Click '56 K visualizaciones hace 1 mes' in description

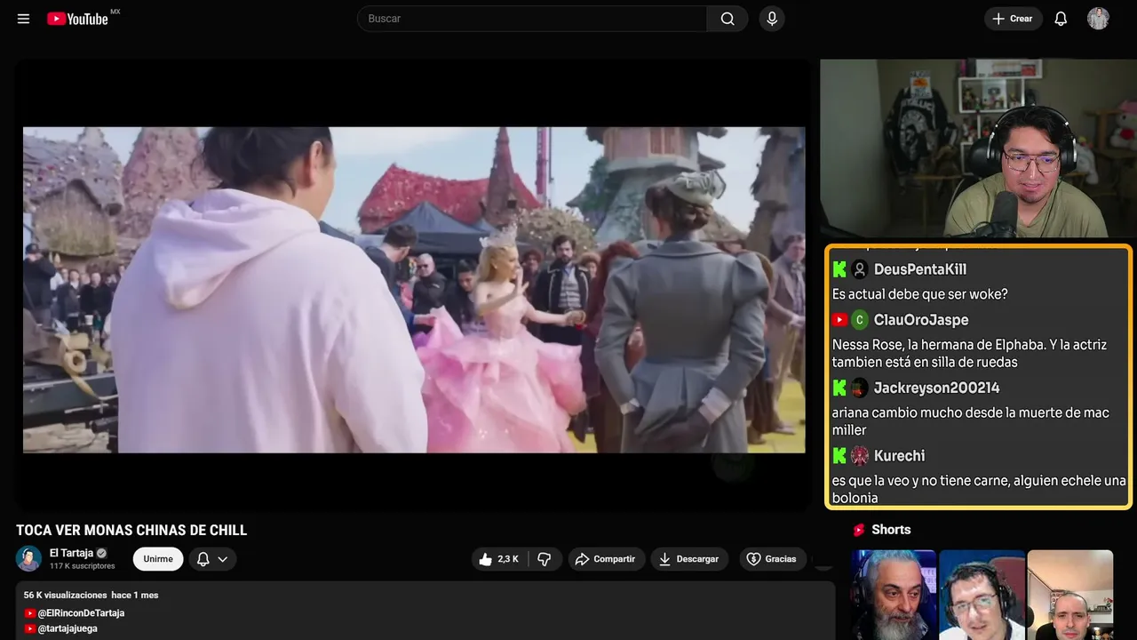click(x=91, y=595)
